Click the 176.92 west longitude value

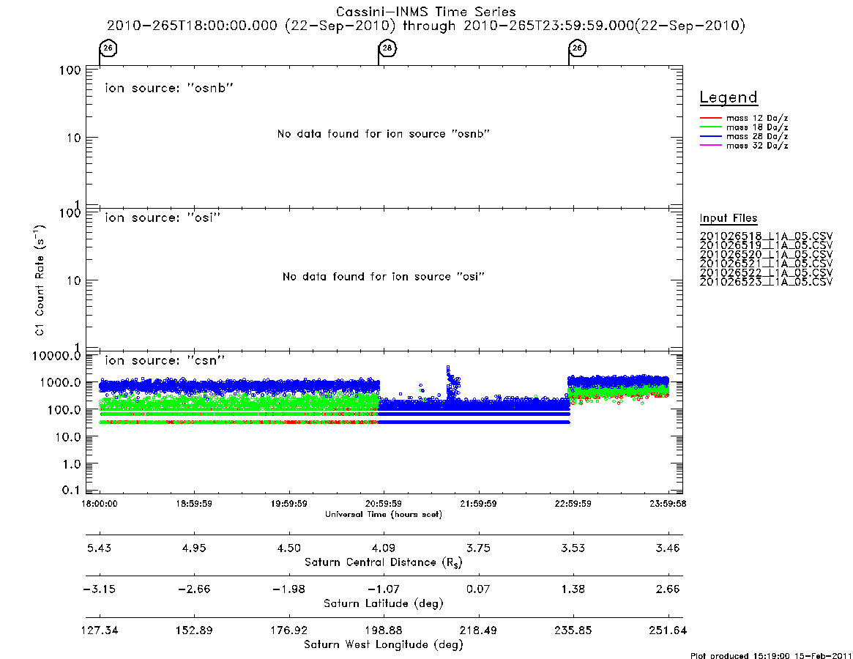289,630
